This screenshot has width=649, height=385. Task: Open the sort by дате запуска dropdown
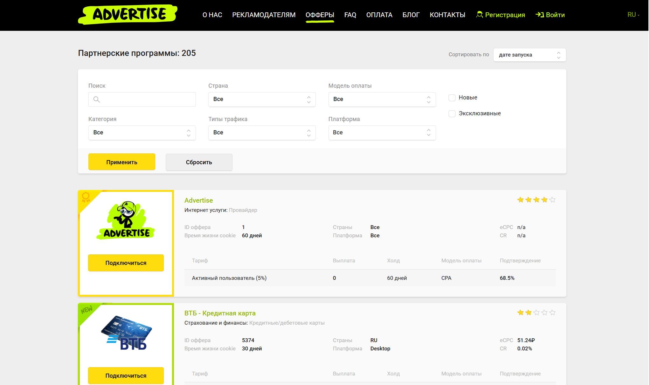click(x=529, y=55)
